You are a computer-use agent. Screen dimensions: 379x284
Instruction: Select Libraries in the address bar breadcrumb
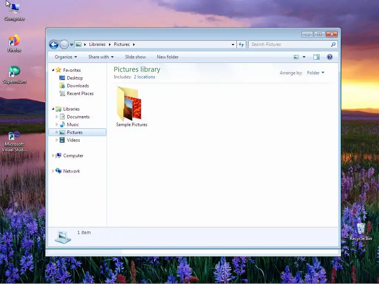coord(97,44)
